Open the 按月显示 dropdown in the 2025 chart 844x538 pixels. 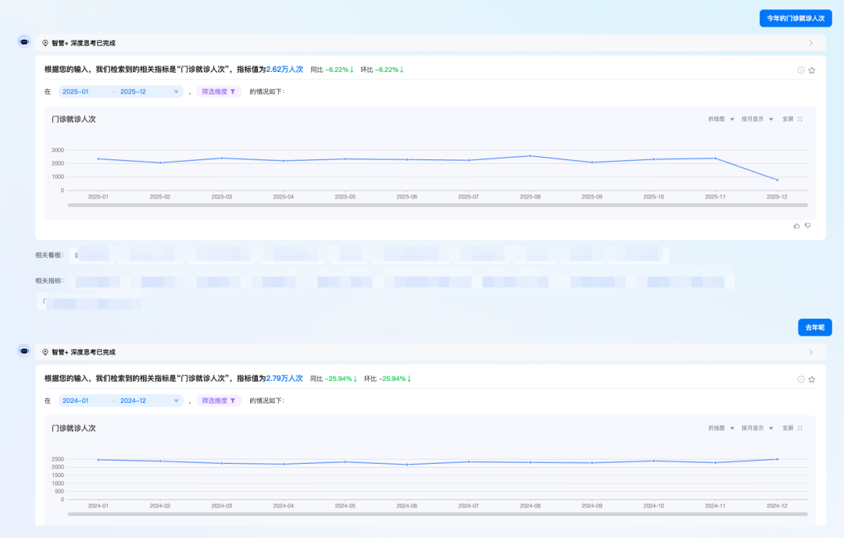[x=756, y=119]
